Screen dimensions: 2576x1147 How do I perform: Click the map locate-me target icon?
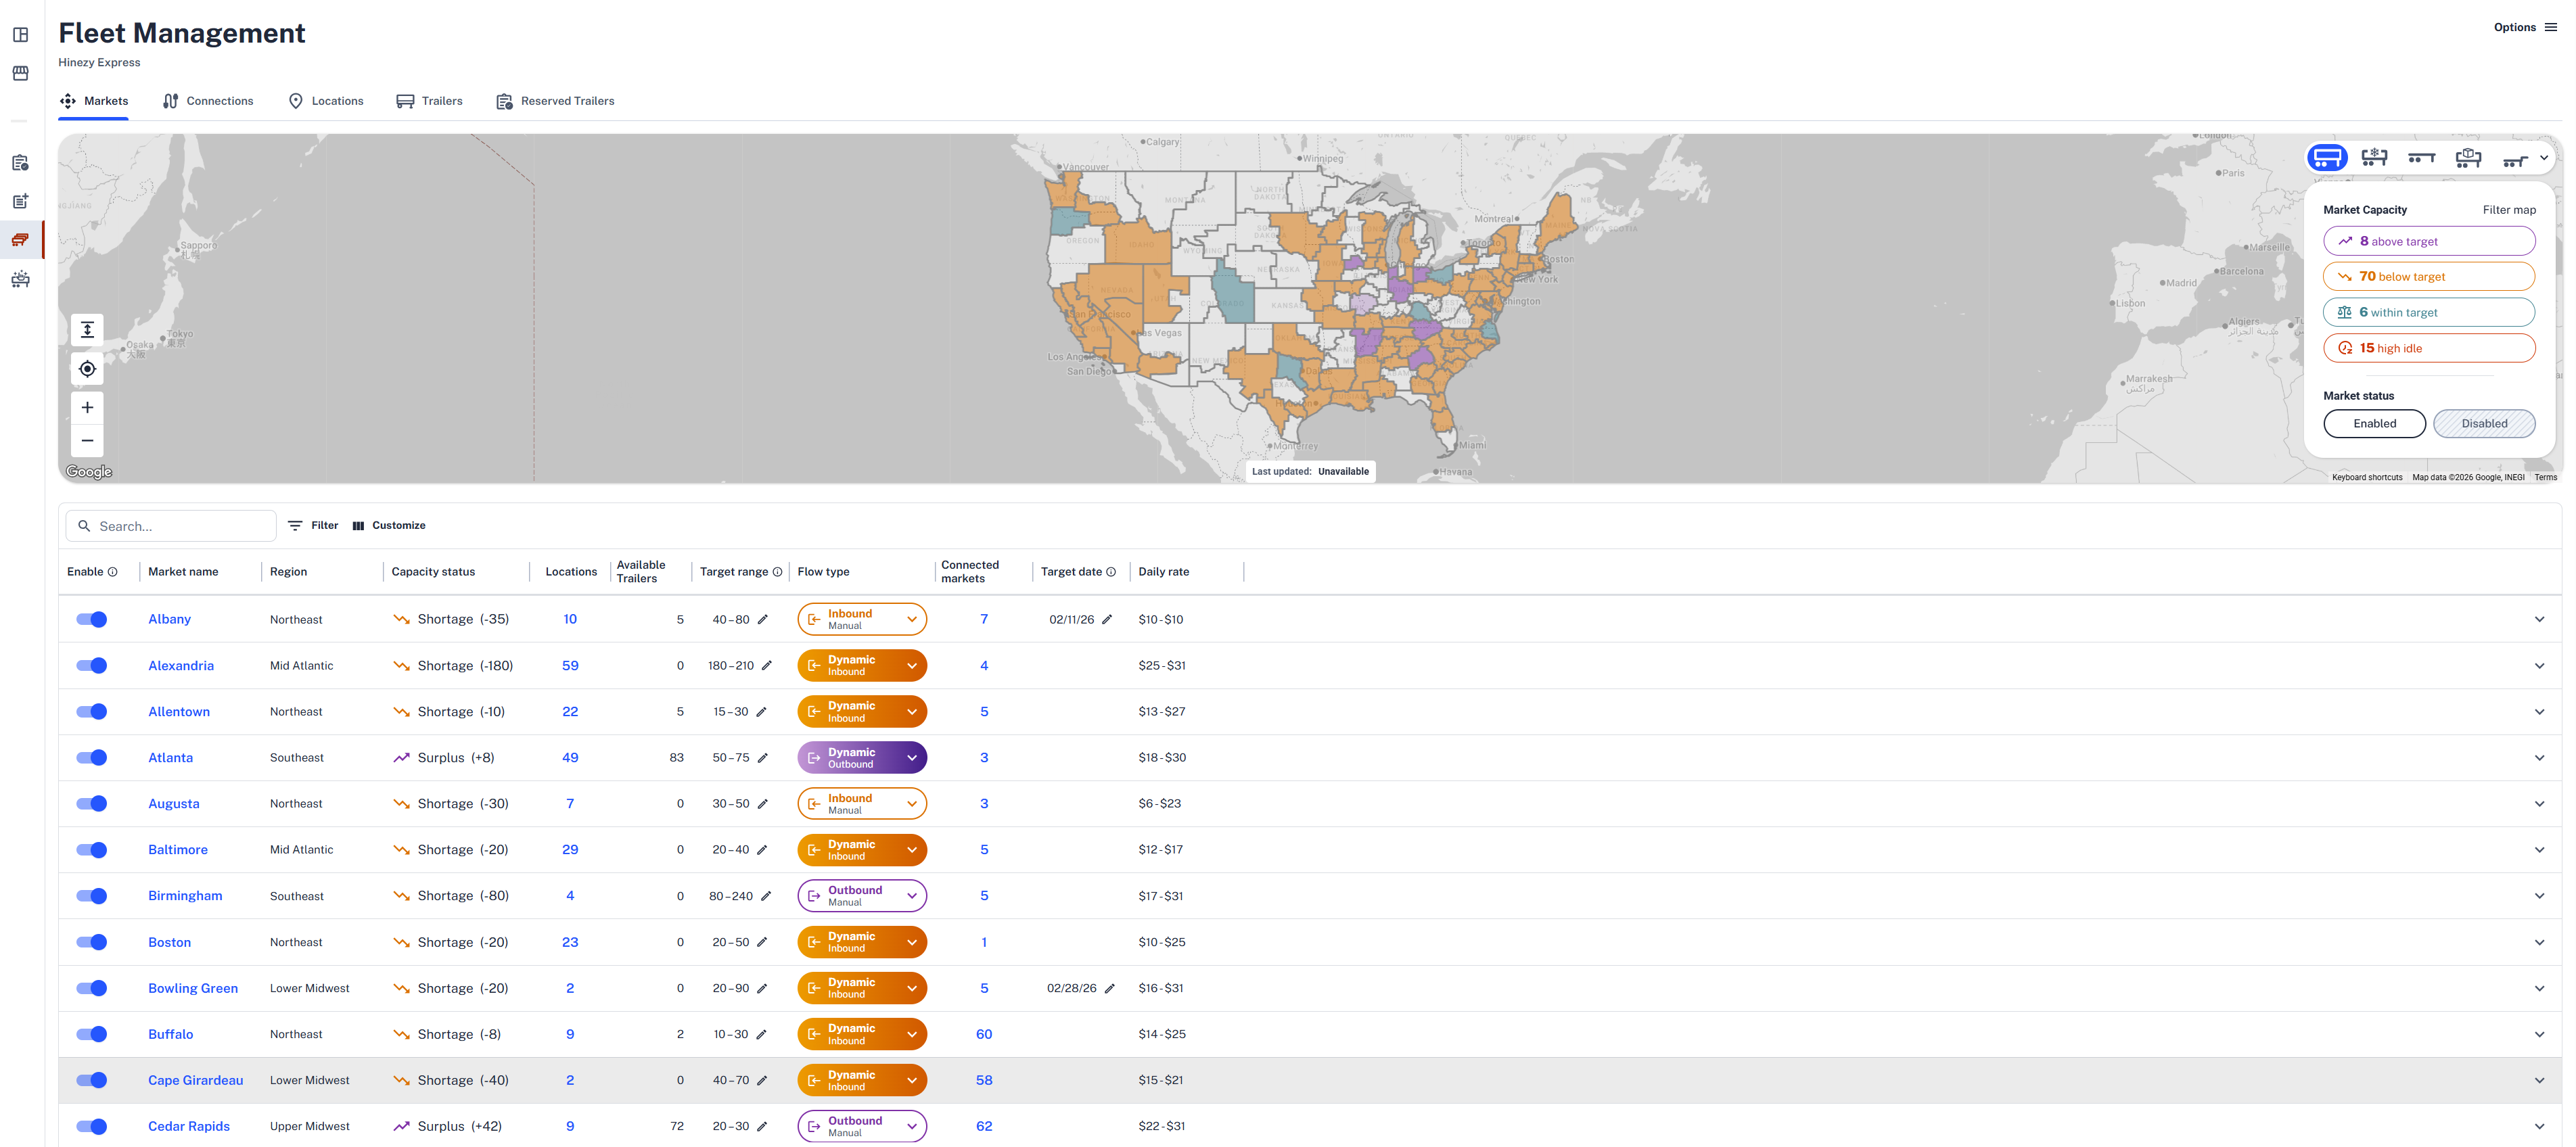pos(87,369)
